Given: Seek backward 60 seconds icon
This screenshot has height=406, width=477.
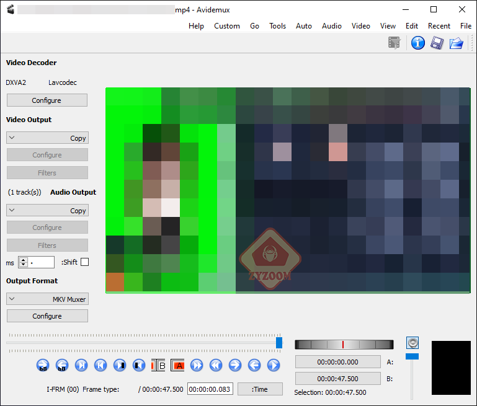Looking at the screenshot, I should click(62, 365).
